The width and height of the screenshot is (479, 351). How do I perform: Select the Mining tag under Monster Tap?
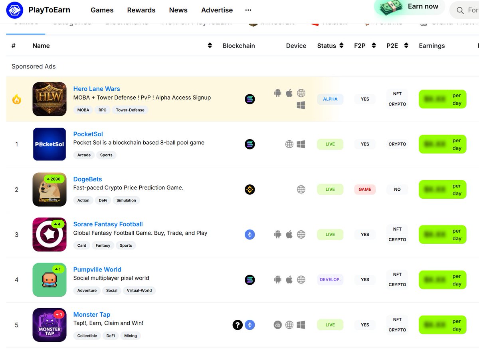pos(131,336)
